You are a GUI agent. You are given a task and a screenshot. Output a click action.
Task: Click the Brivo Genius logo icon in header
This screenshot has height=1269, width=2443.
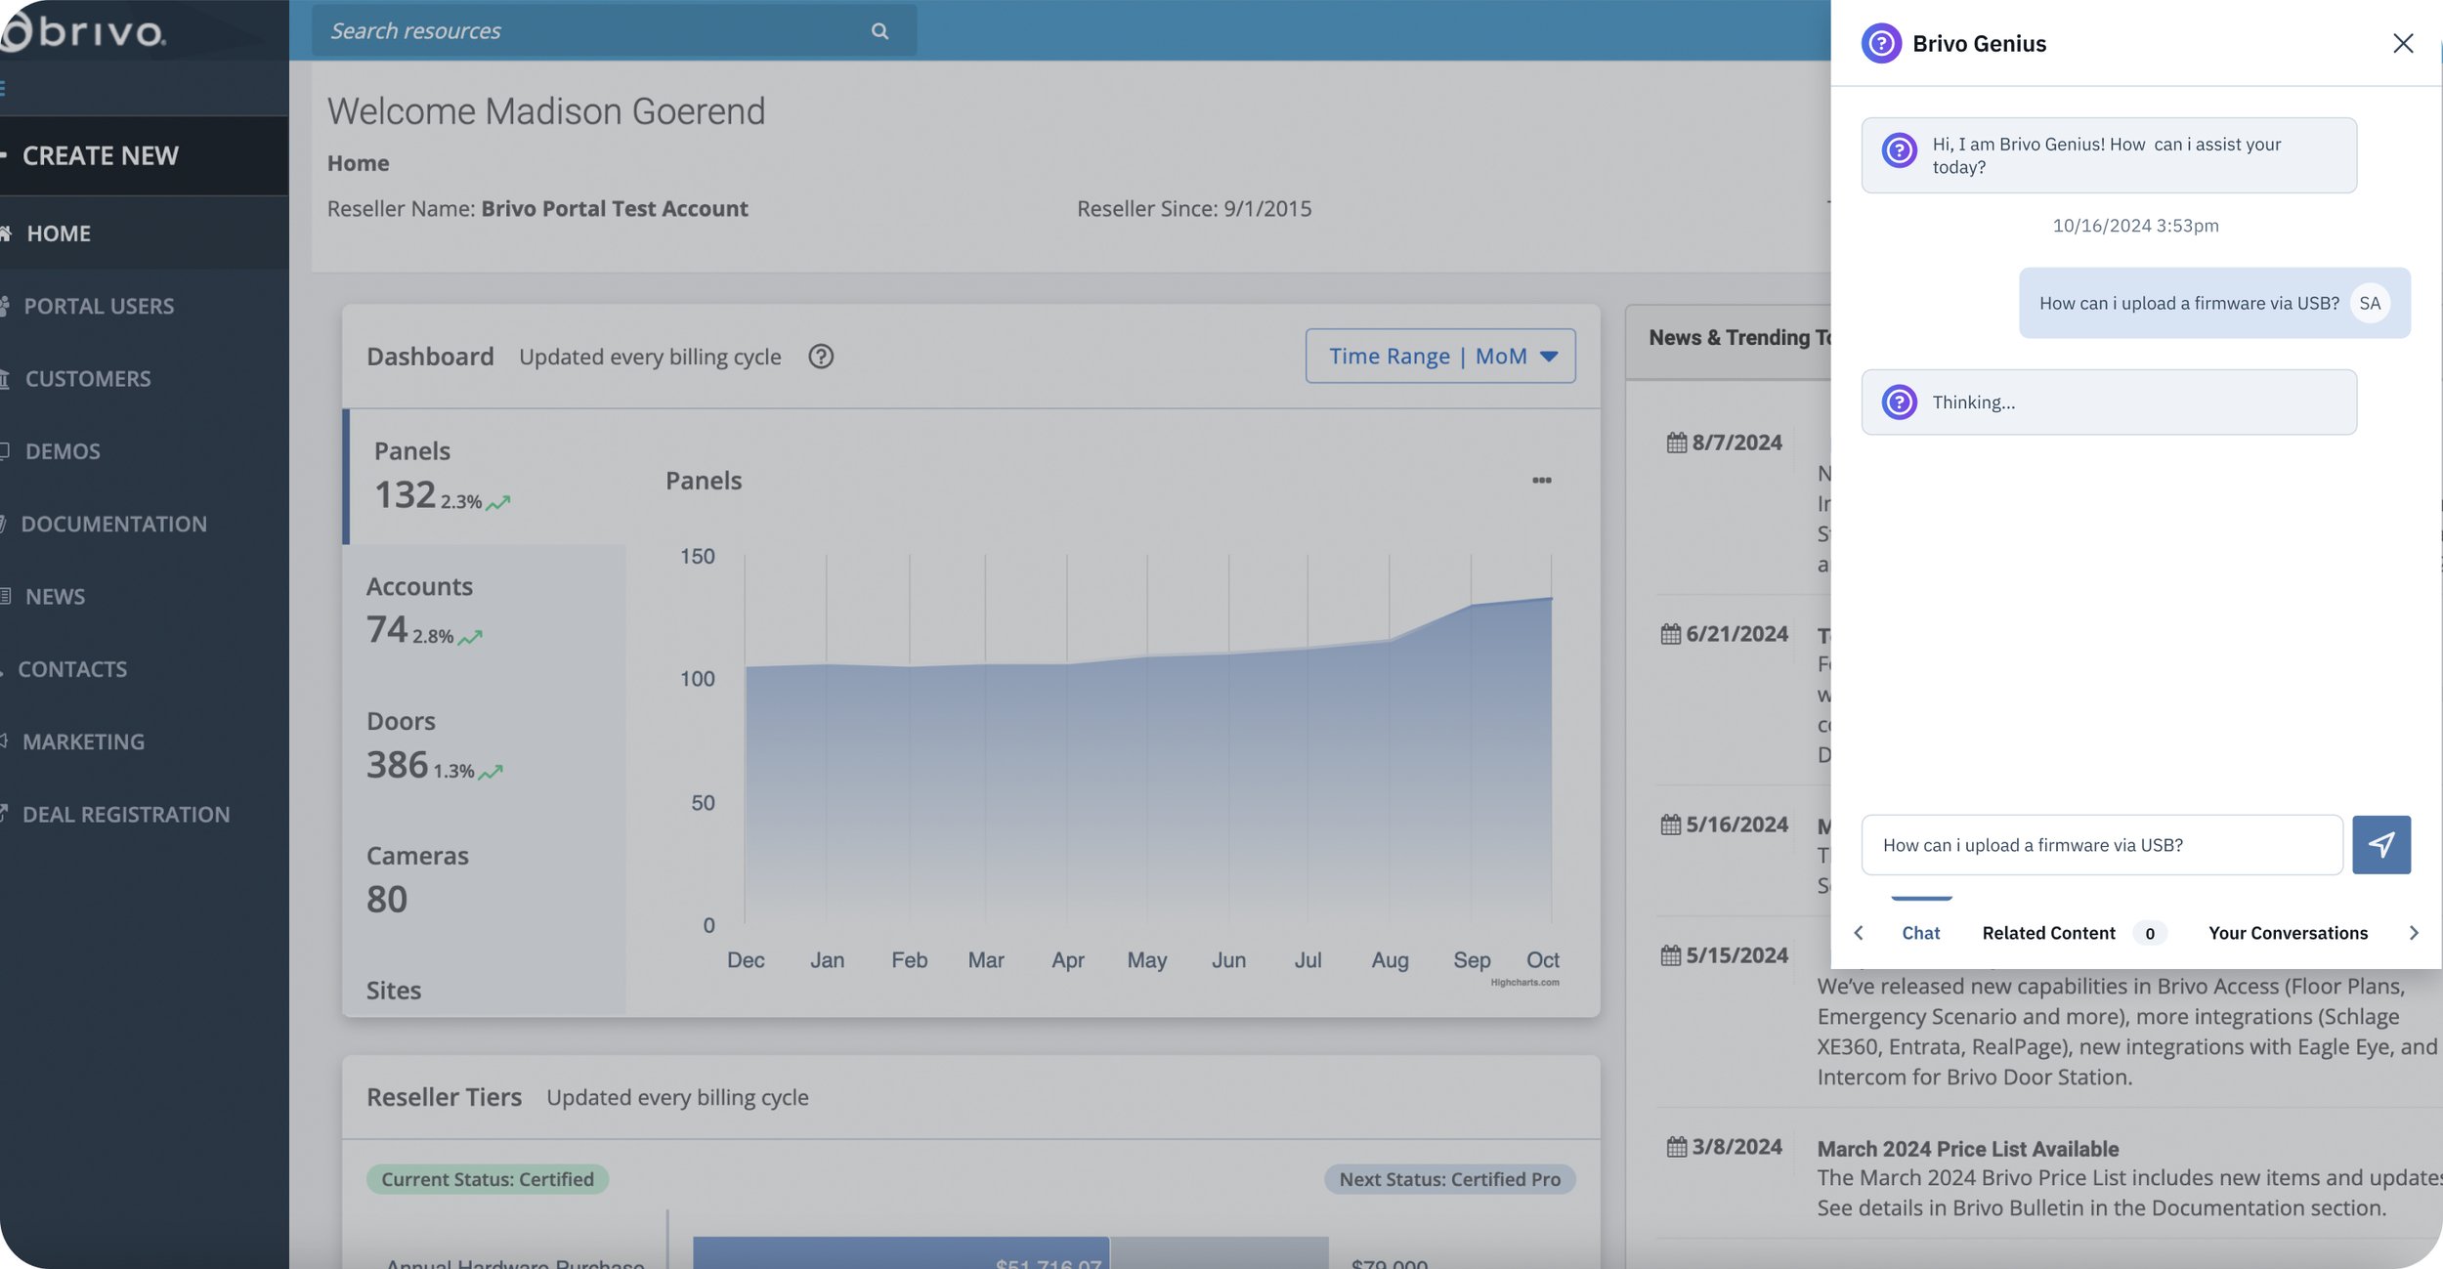(x=1880, y=43)
